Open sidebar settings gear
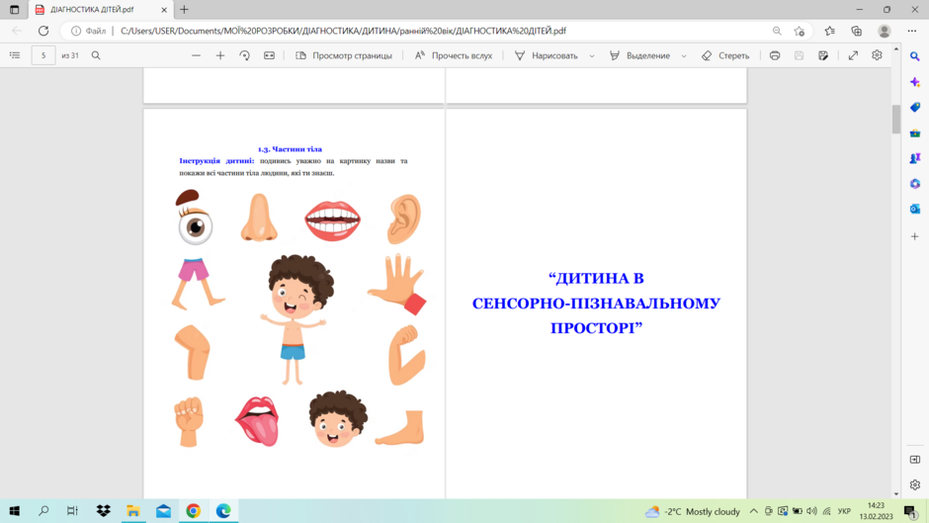The height and width of the screenshot is (523, 929). click(915, 485)
